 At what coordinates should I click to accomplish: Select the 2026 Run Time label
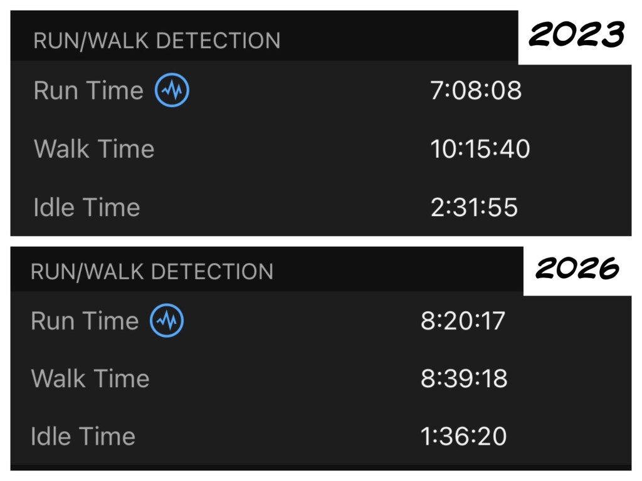(x=85, y=321)
